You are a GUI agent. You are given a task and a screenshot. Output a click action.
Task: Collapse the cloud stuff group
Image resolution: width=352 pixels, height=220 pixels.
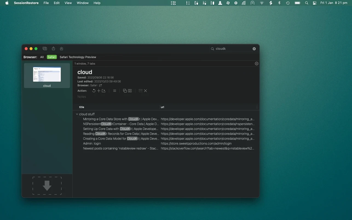tap(77, 114)
